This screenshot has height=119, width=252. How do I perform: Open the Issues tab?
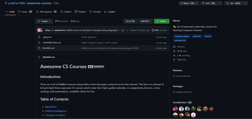[x=25, y=12]
